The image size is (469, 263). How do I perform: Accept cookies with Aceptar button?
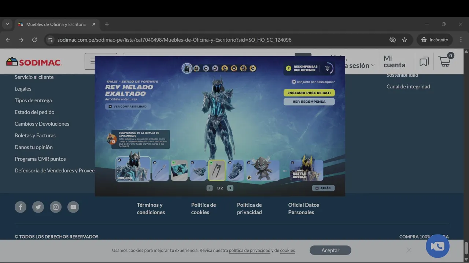point(330,250)
